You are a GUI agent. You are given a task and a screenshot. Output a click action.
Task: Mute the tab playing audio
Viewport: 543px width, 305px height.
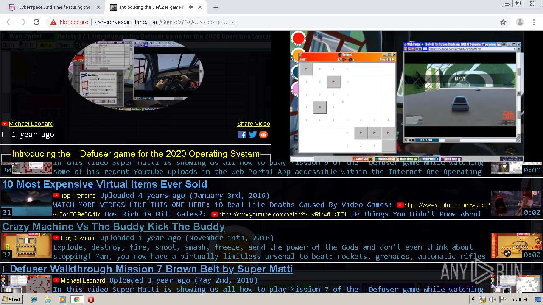coord(191,7)
